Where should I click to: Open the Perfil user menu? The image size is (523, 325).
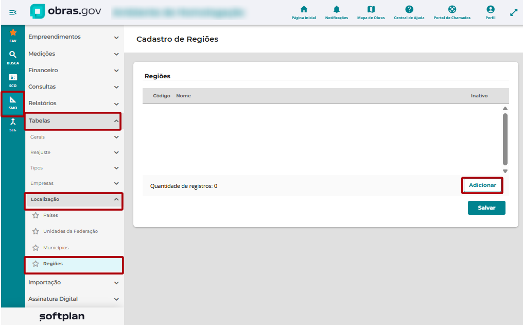point(490,12)
